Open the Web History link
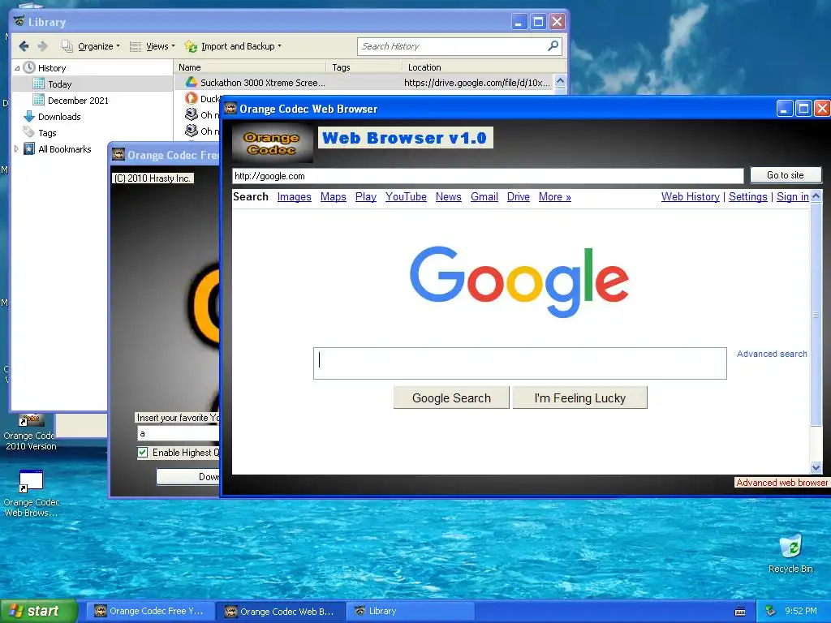The width and height of the screenshot is (831, 623). click(x=690, y=197)
